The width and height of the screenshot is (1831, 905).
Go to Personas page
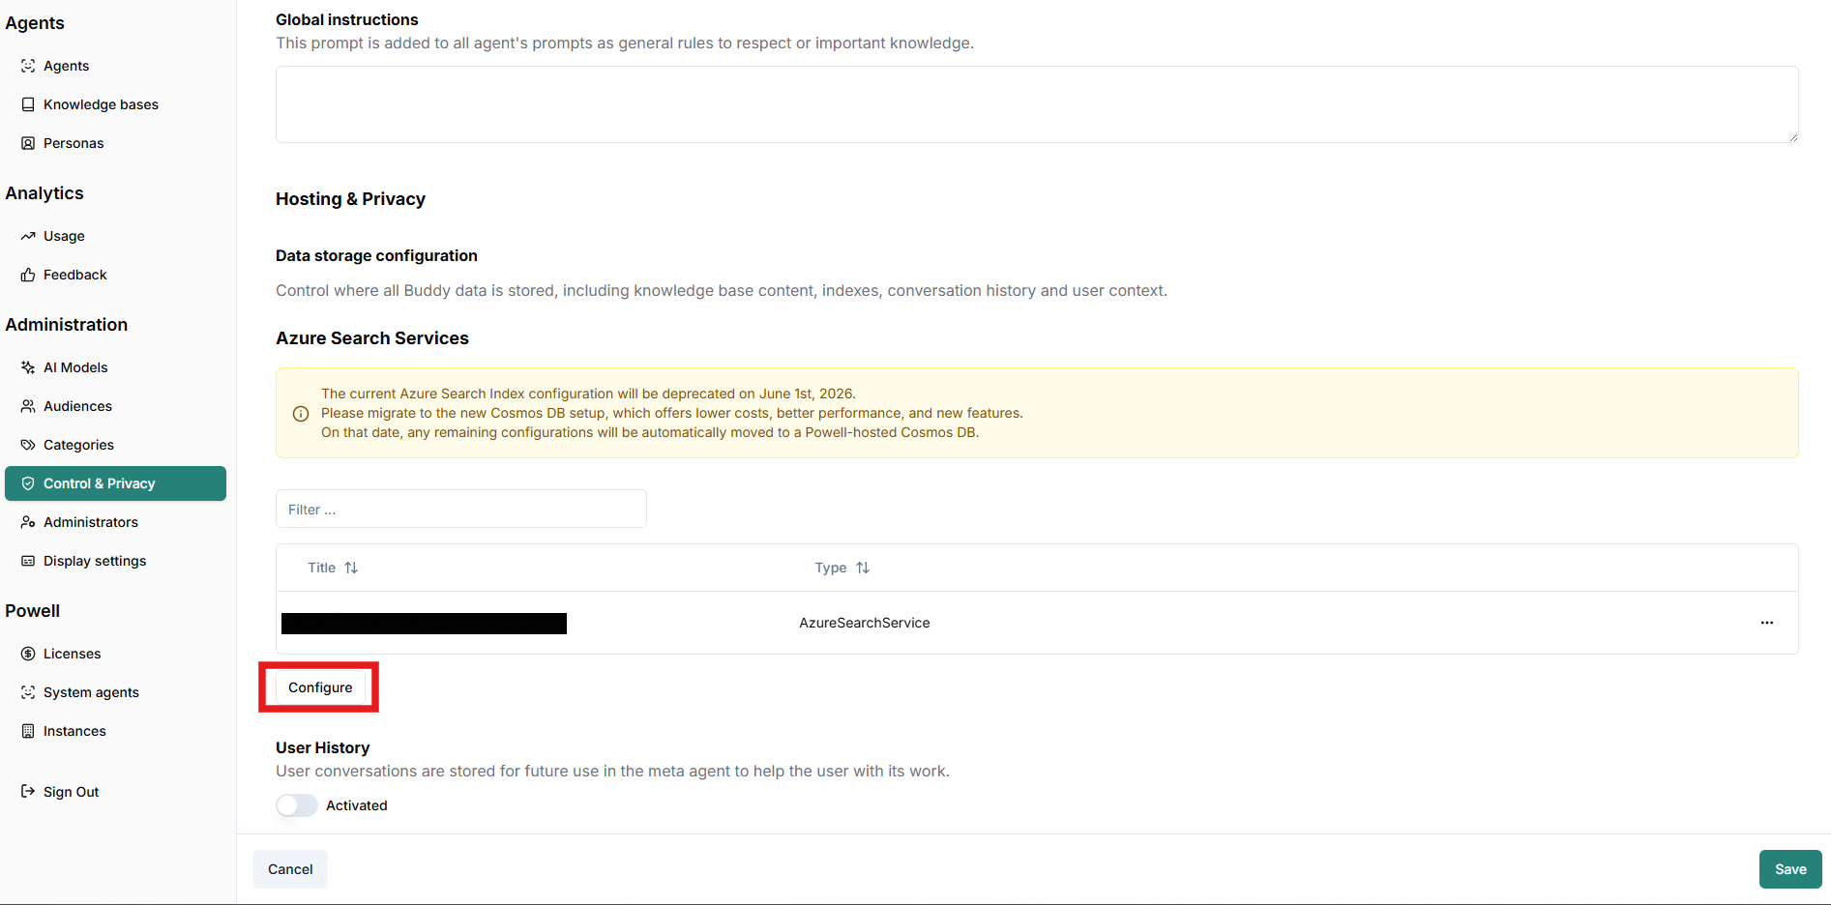(115, 143)
